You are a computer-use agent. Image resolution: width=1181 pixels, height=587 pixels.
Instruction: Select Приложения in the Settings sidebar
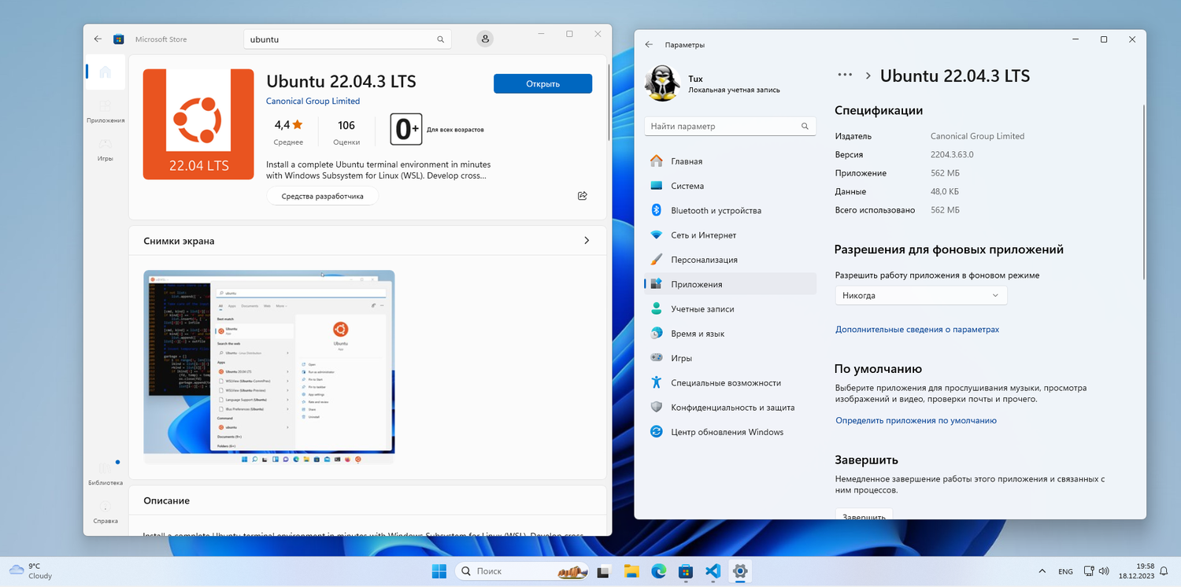click(730, 284)
